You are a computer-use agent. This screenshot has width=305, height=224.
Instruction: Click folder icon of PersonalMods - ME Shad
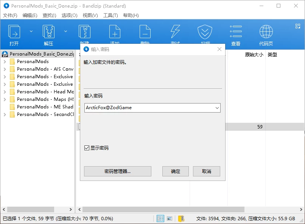[12, 107]
